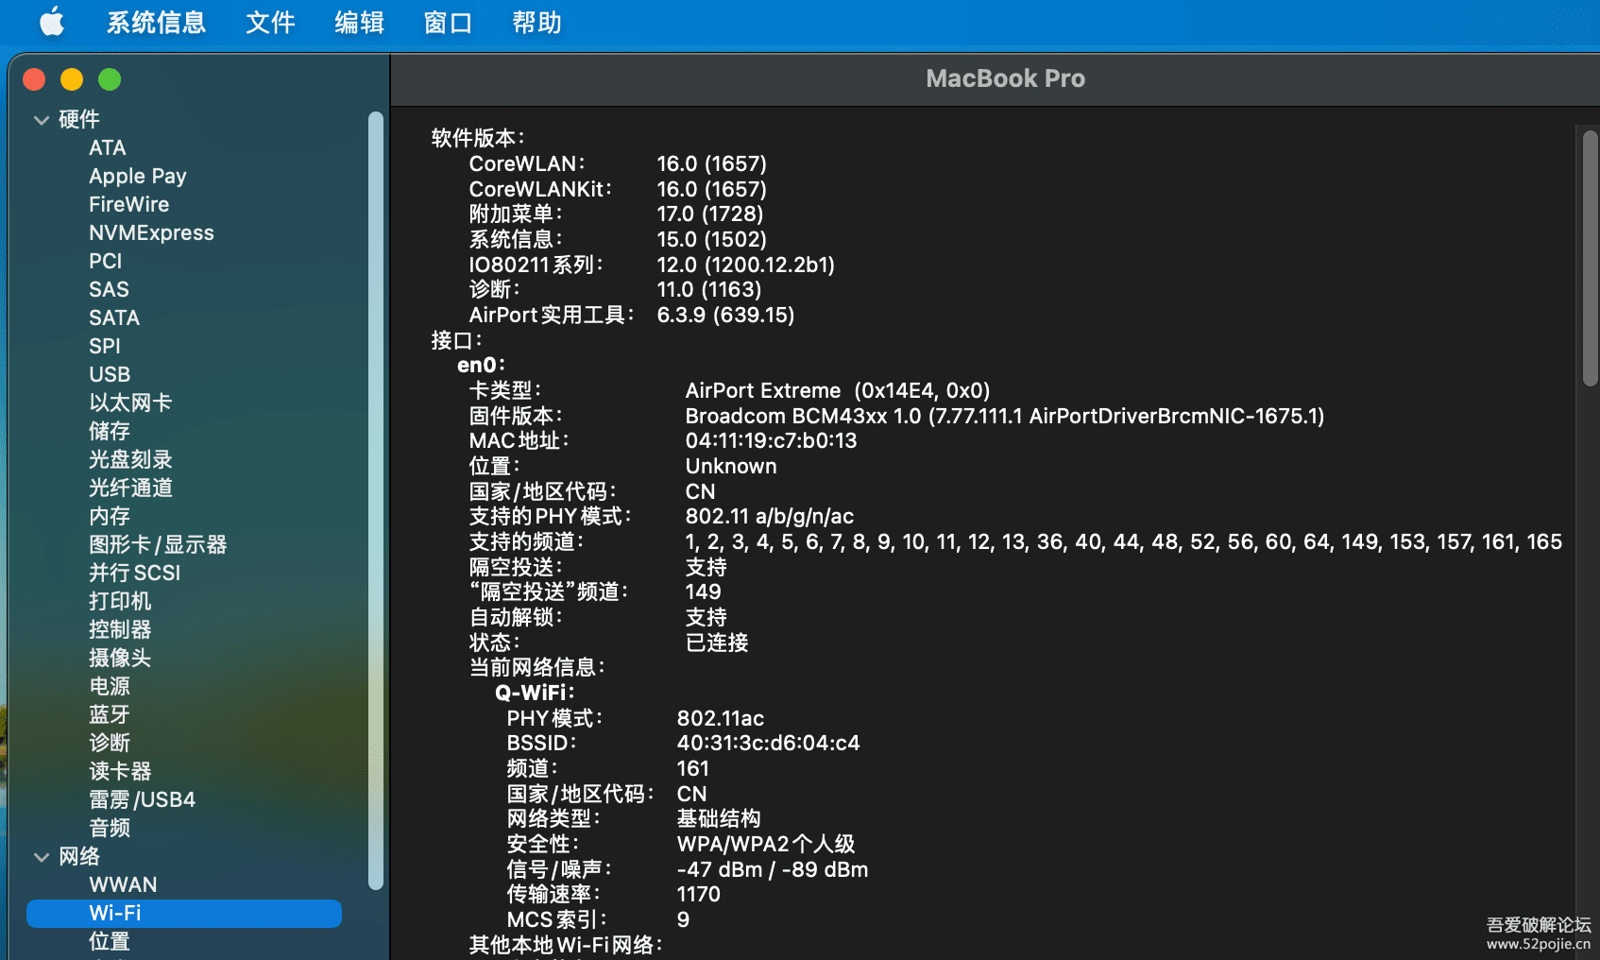Click the Broadcom BCM43xx firmware version

[x=1004, y=416]
